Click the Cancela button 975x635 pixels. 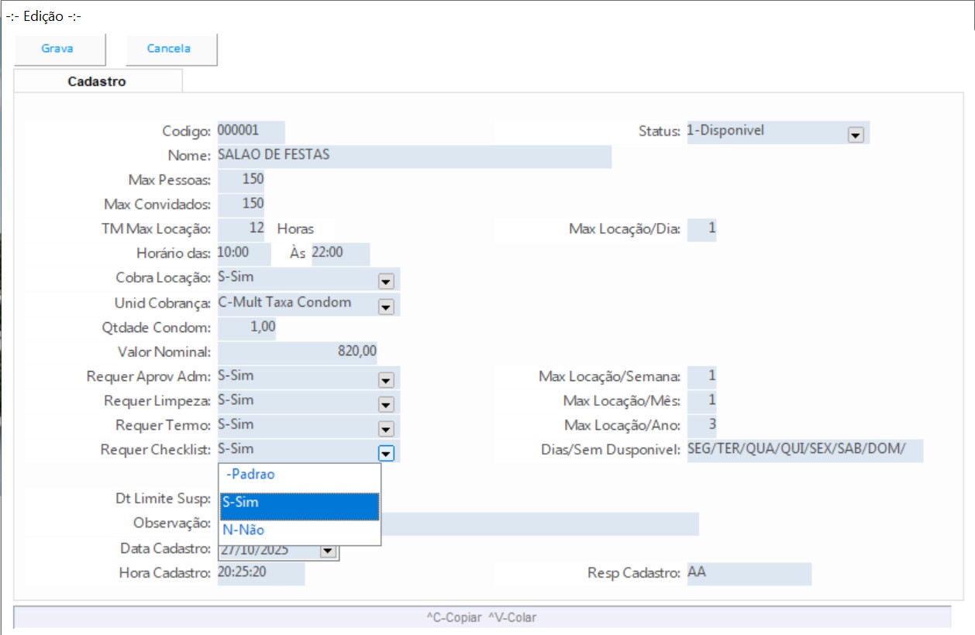pyautogui.click(x=169, y=49)
